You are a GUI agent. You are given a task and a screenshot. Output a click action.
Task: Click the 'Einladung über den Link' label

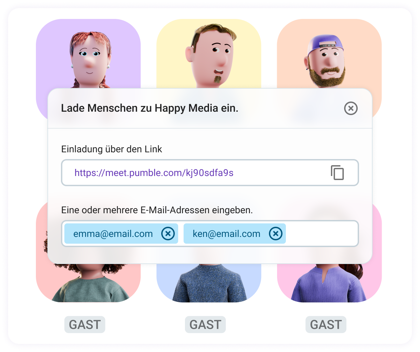pos(111,149)
